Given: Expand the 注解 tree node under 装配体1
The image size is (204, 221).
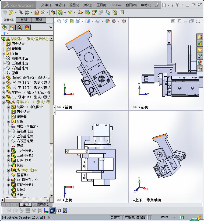Looking at the screenshot, I should [3, 53].
